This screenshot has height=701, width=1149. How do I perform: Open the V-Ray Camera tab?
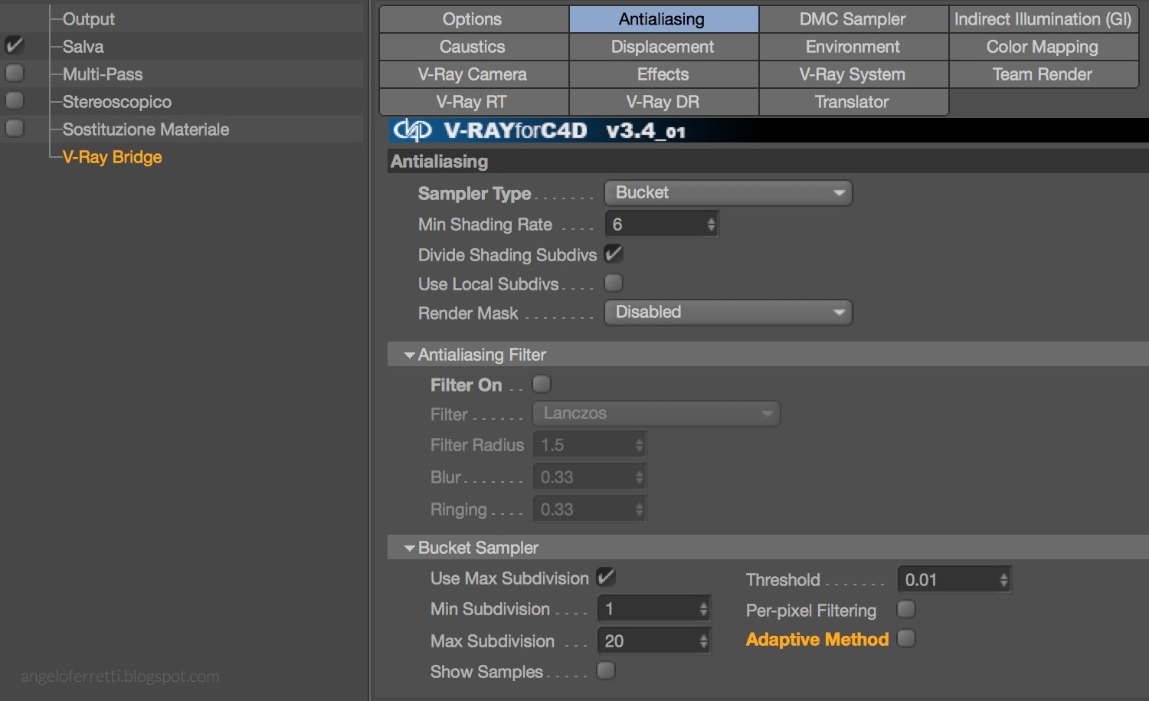pos(473,74)
